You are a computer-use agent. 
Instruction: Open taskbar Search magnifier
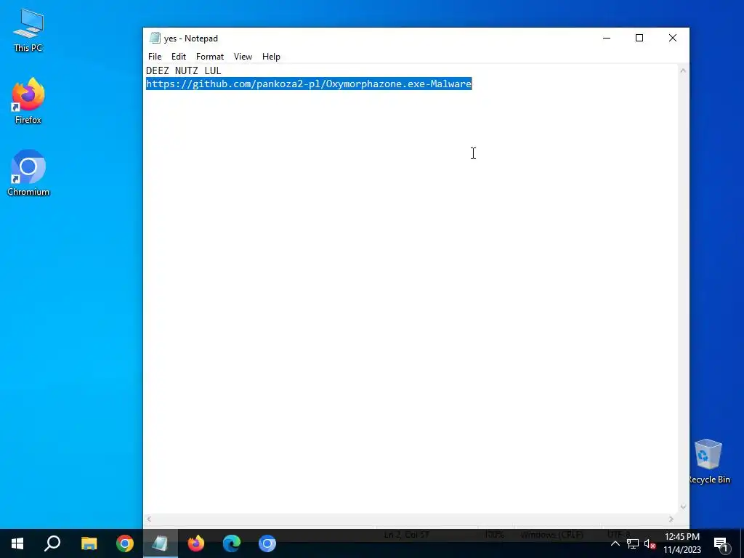click(x=52, y=543)
